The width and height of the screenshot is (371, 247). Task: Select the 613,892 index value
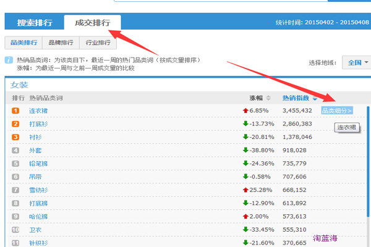pos(294,203)
